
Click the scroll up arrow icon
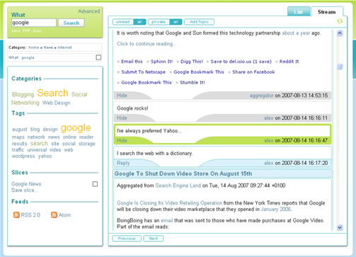pyautogui.click(x=340, y=33)
